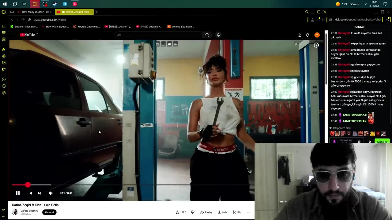Click the Opera GX logo menu

tap(4, 12)
